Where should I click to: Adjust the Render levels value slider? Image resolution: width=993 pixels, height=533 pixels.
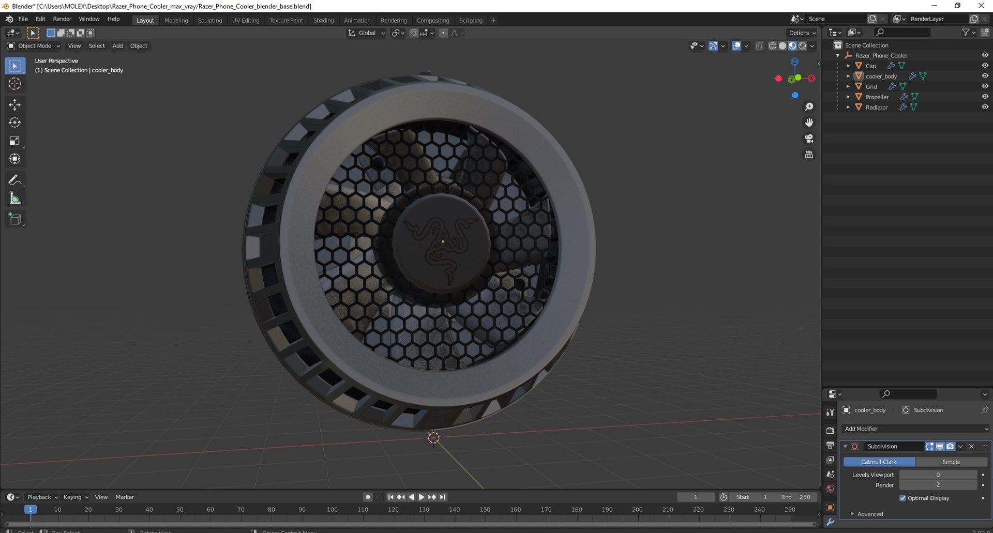point(938,485)
